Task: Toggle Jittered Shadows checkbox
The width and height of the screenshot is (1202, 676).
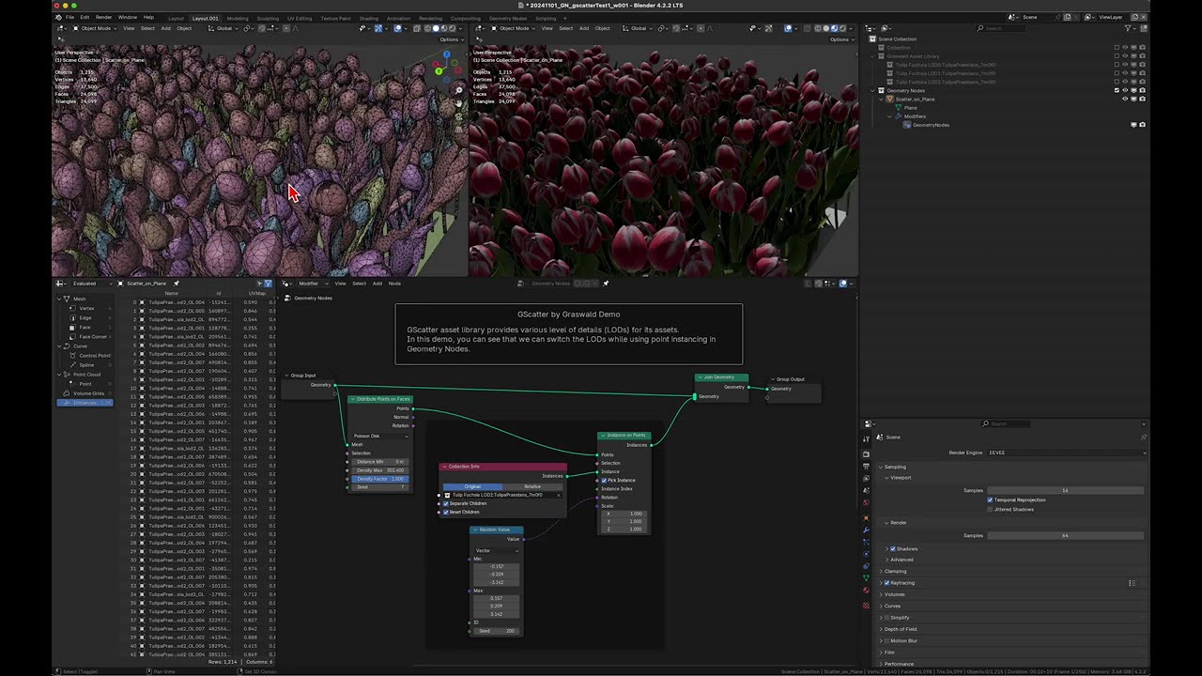Action: (990, 510)
